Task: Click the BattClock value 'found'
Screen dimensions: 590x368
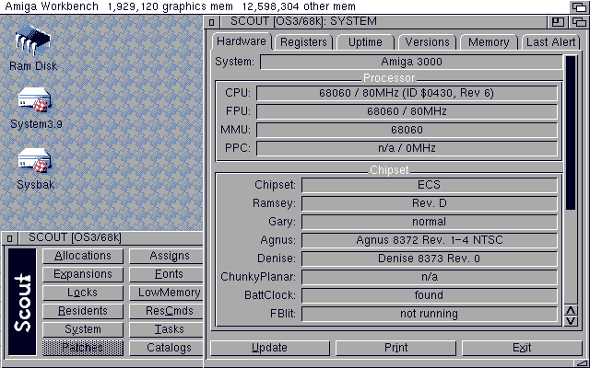Action: pos(430,295)
